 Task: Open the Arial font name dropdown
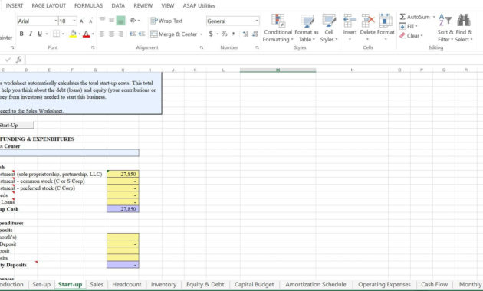click(56, 21)
